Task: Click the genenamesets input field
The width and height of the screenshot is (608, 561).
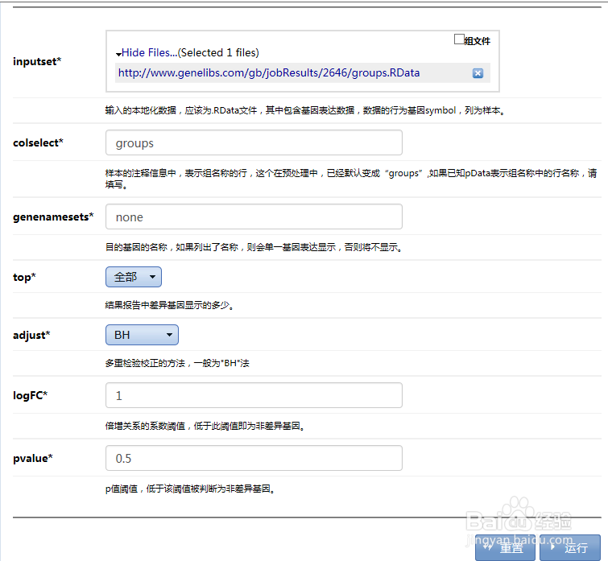Action: point(254,217)
